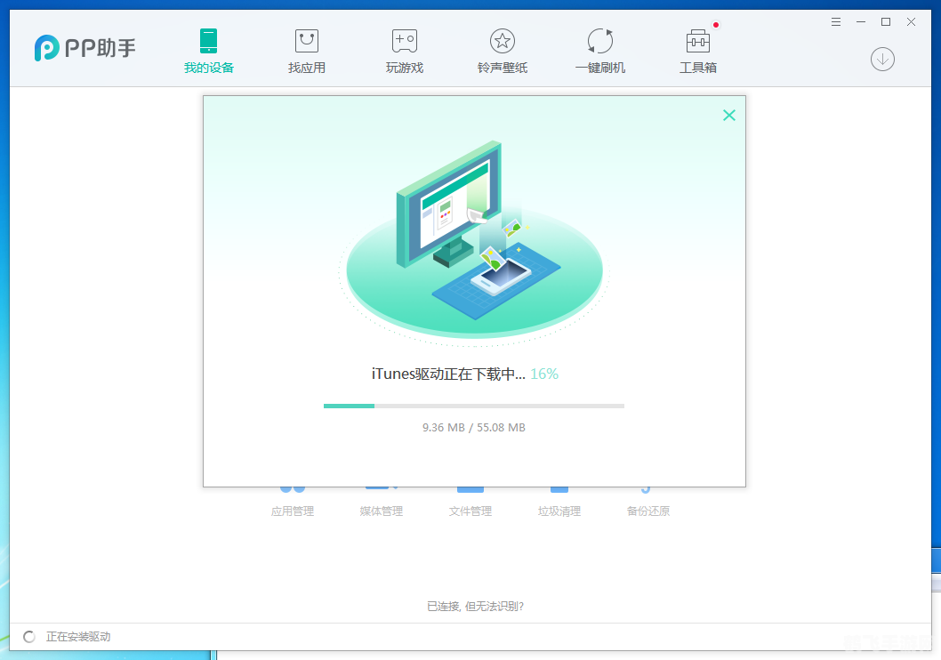Open the 一键刷机 one-click flash tool
This screenshot has height=660, width=941.
[599, 49]
